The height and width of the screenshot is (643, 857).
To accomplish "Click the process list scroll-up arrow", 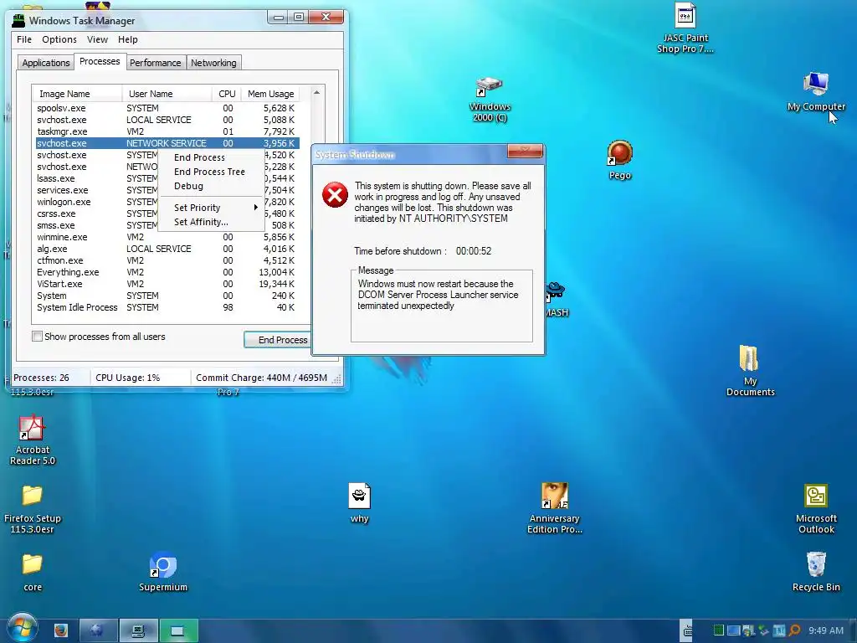I will pyautogui.click(x=316, y=93).
